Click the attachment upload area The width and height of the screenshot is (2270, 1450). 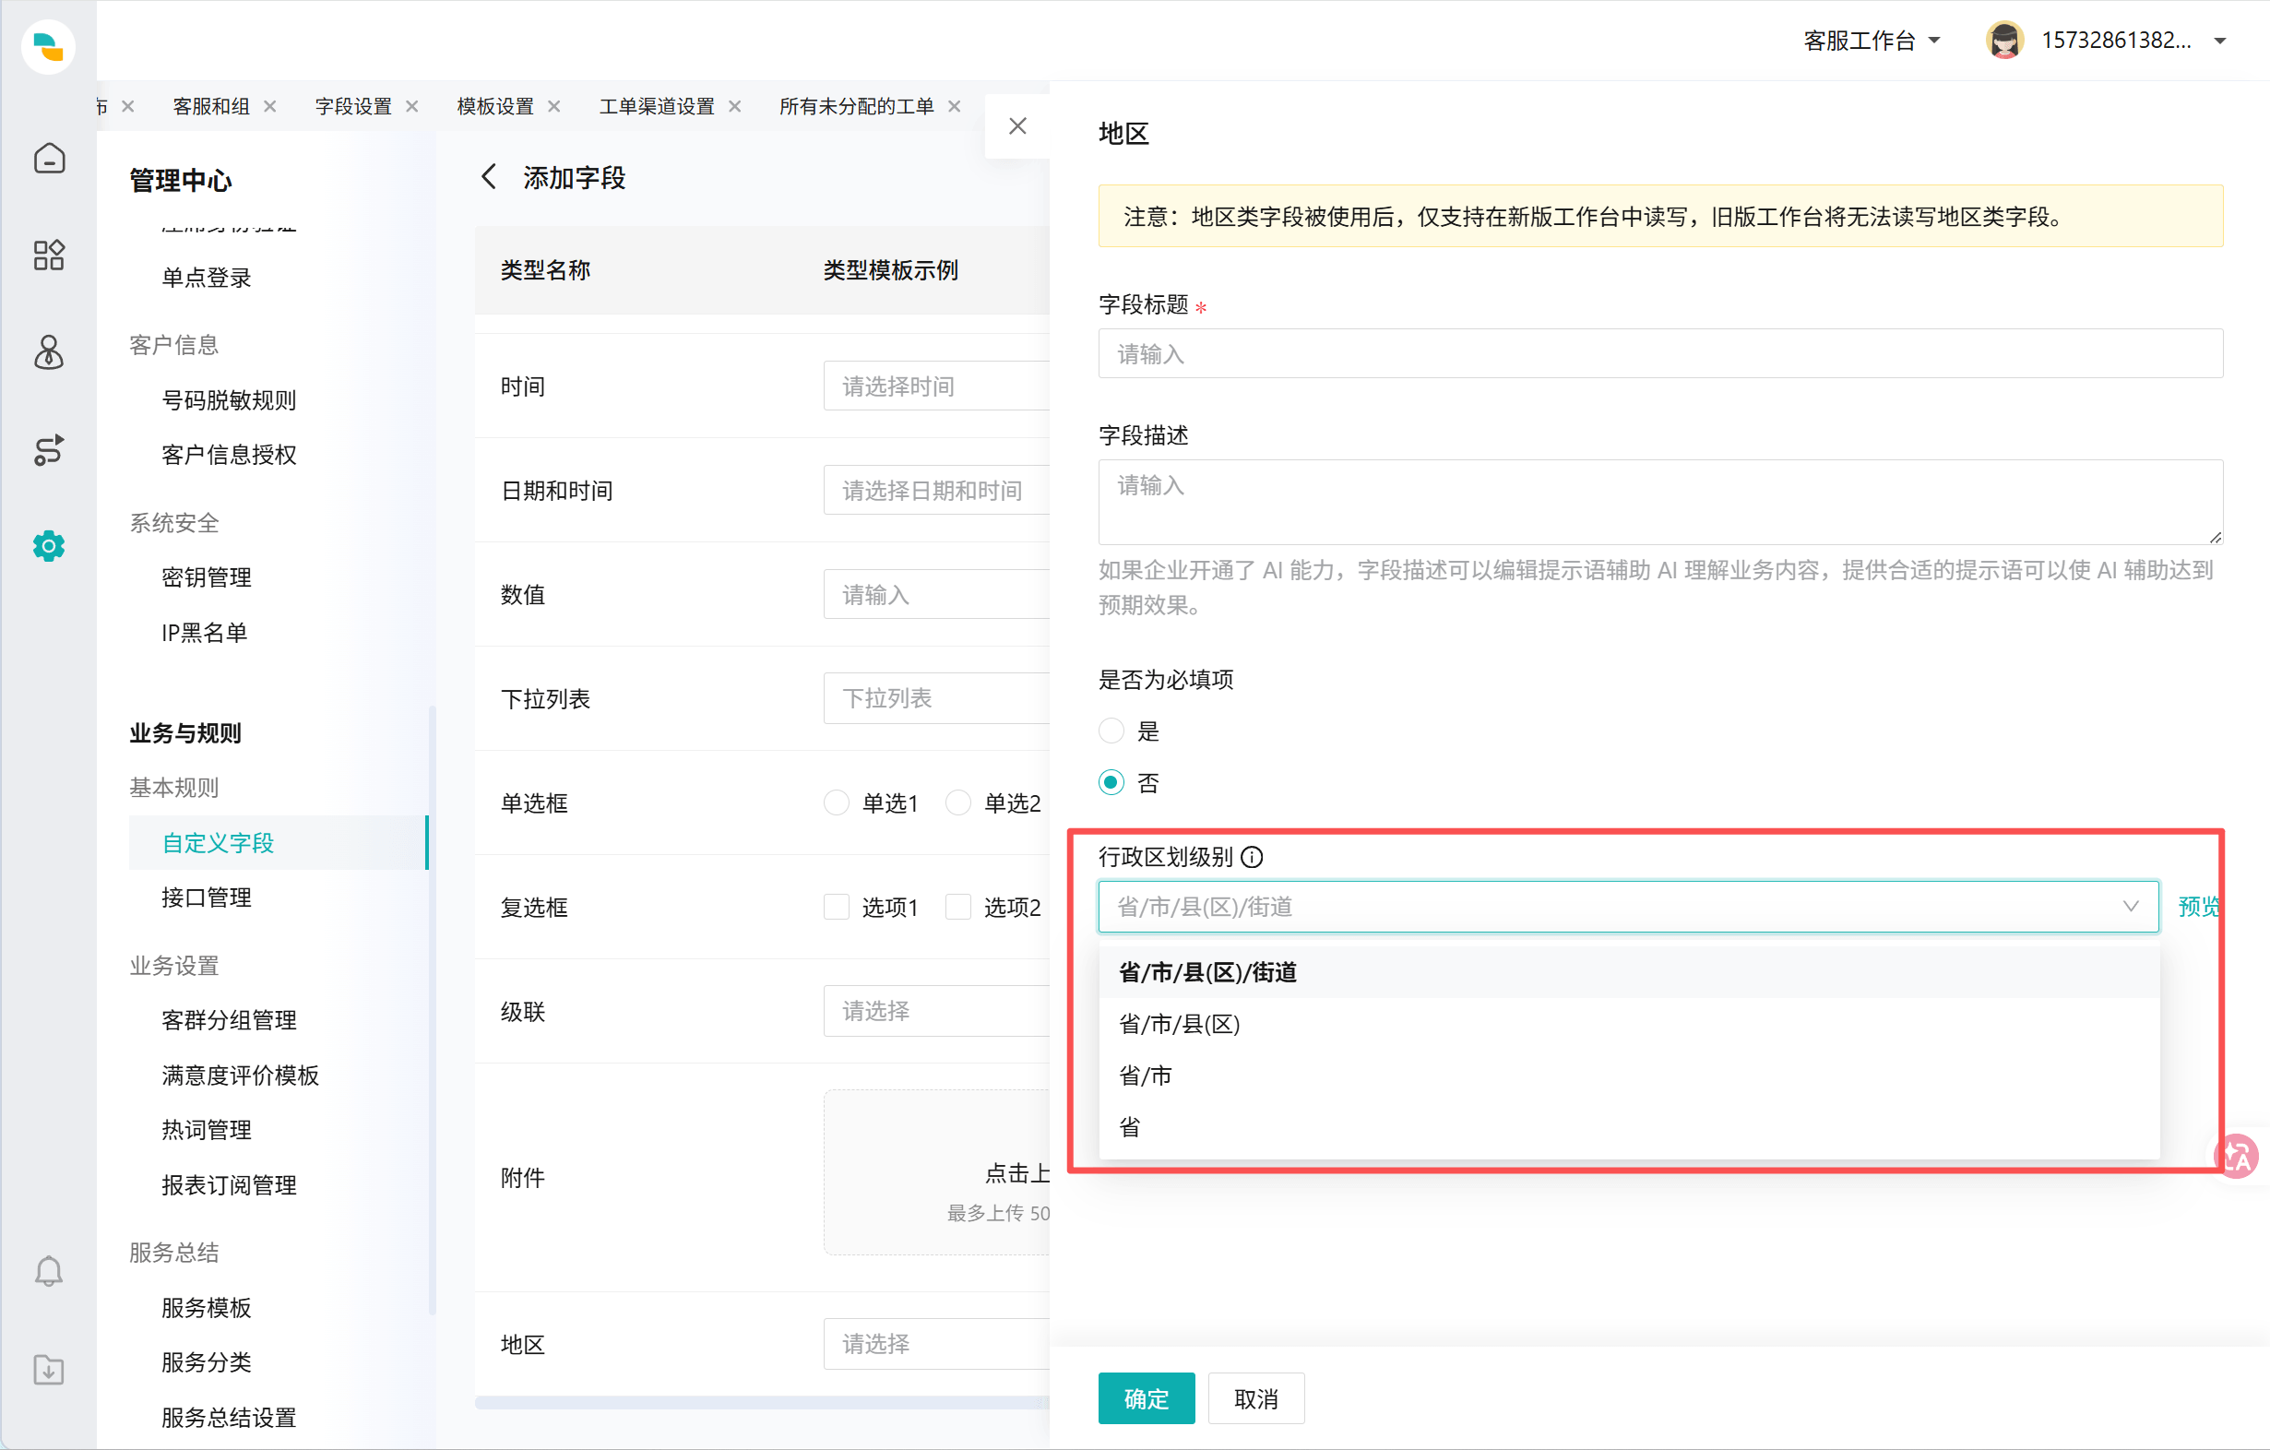coord(936,1171)
